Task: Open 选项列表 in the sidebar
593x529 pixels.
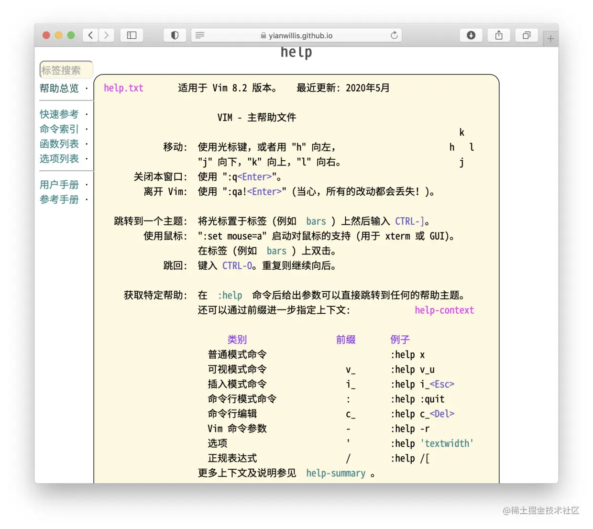Action: [x=59, y=159]
